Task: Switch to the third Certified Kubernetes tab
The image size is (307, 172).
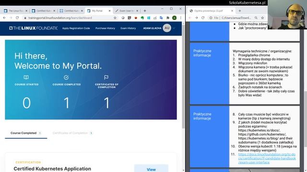Action: [71, 11]
